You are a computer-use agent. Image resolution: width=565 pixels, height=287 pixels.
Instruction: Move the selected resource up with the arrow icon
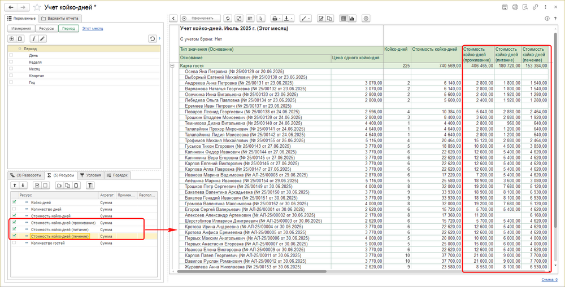15,185
